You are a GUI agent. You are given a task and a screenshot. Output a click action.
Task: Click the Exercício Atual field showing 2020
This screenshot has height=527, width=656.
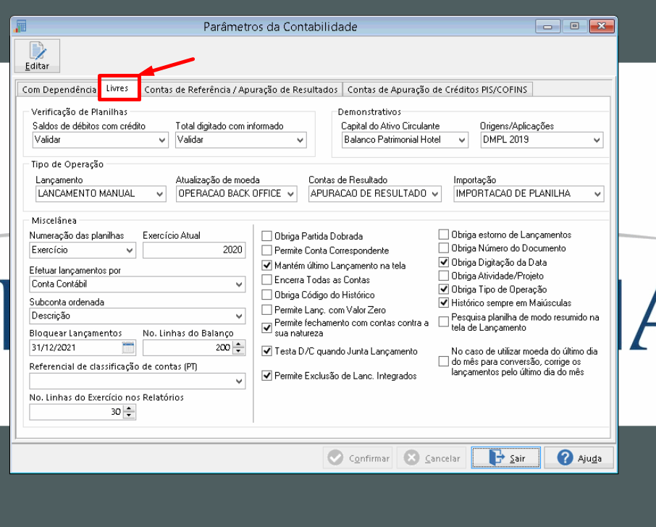click(194, 250)
